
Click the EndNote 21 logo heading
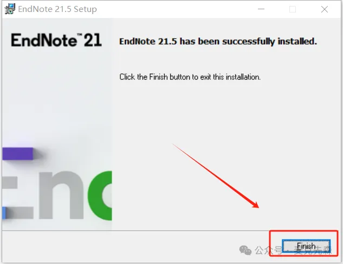[x=56, y=40]
